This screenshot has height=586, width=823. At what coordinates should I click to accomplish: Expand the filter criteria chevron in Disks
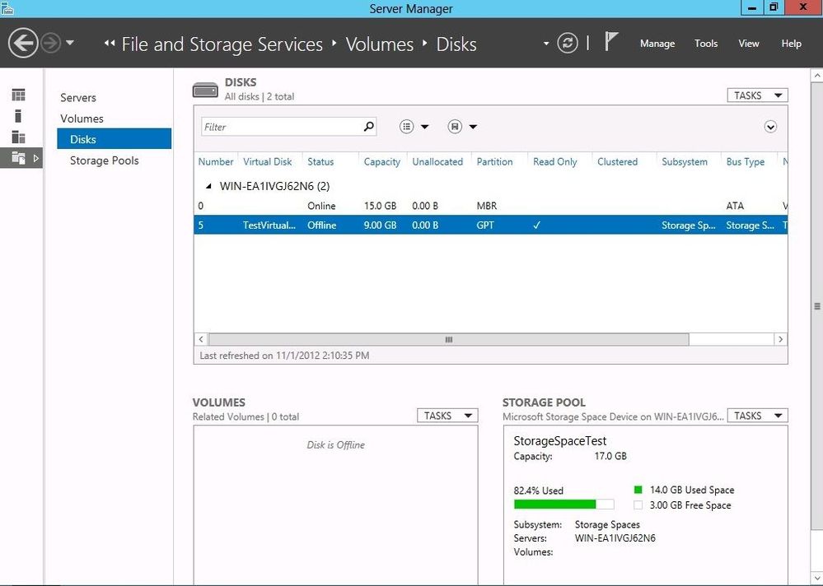click(x=770, y=127)
